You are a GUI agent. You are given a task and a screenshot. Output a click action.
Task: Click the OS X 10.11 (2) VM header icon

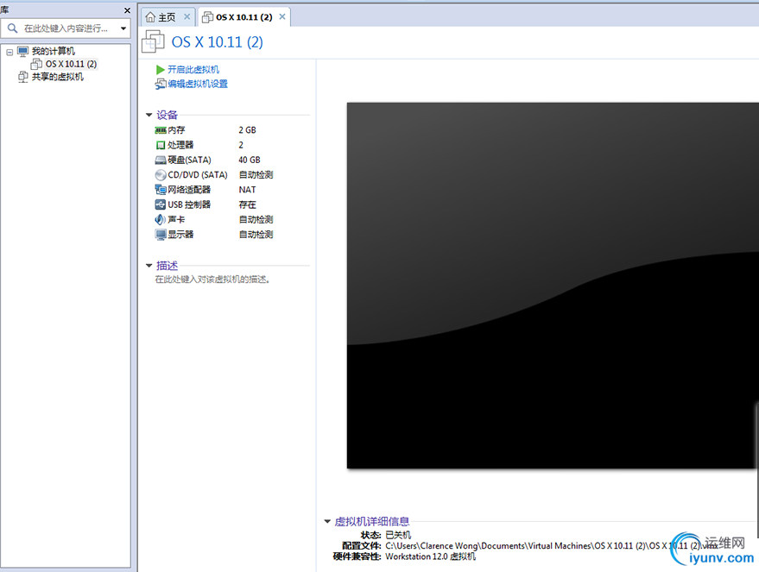tap(154, 41)
